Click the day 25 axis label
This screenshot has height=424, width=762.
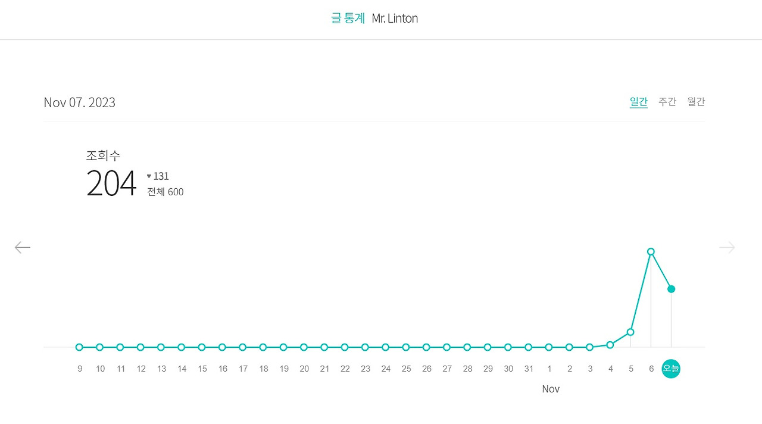click(x=406, y=369)
